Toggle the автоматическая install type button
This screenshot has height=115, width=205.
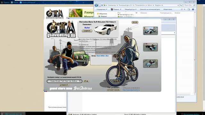113,90
